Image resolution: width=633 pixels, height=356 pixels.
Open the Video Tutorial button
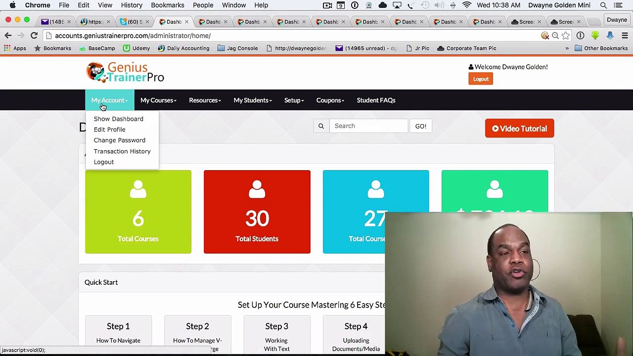click(x=519, y=129)
